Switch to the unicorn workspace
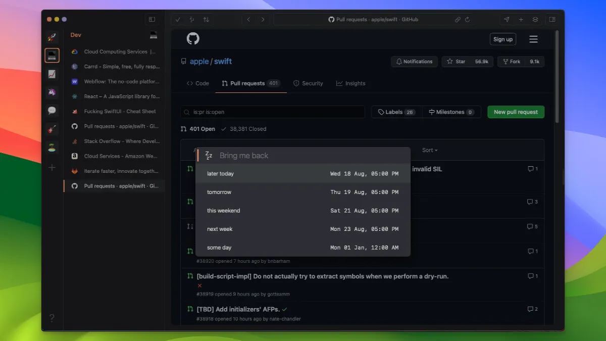 click(x=52, y=92)
